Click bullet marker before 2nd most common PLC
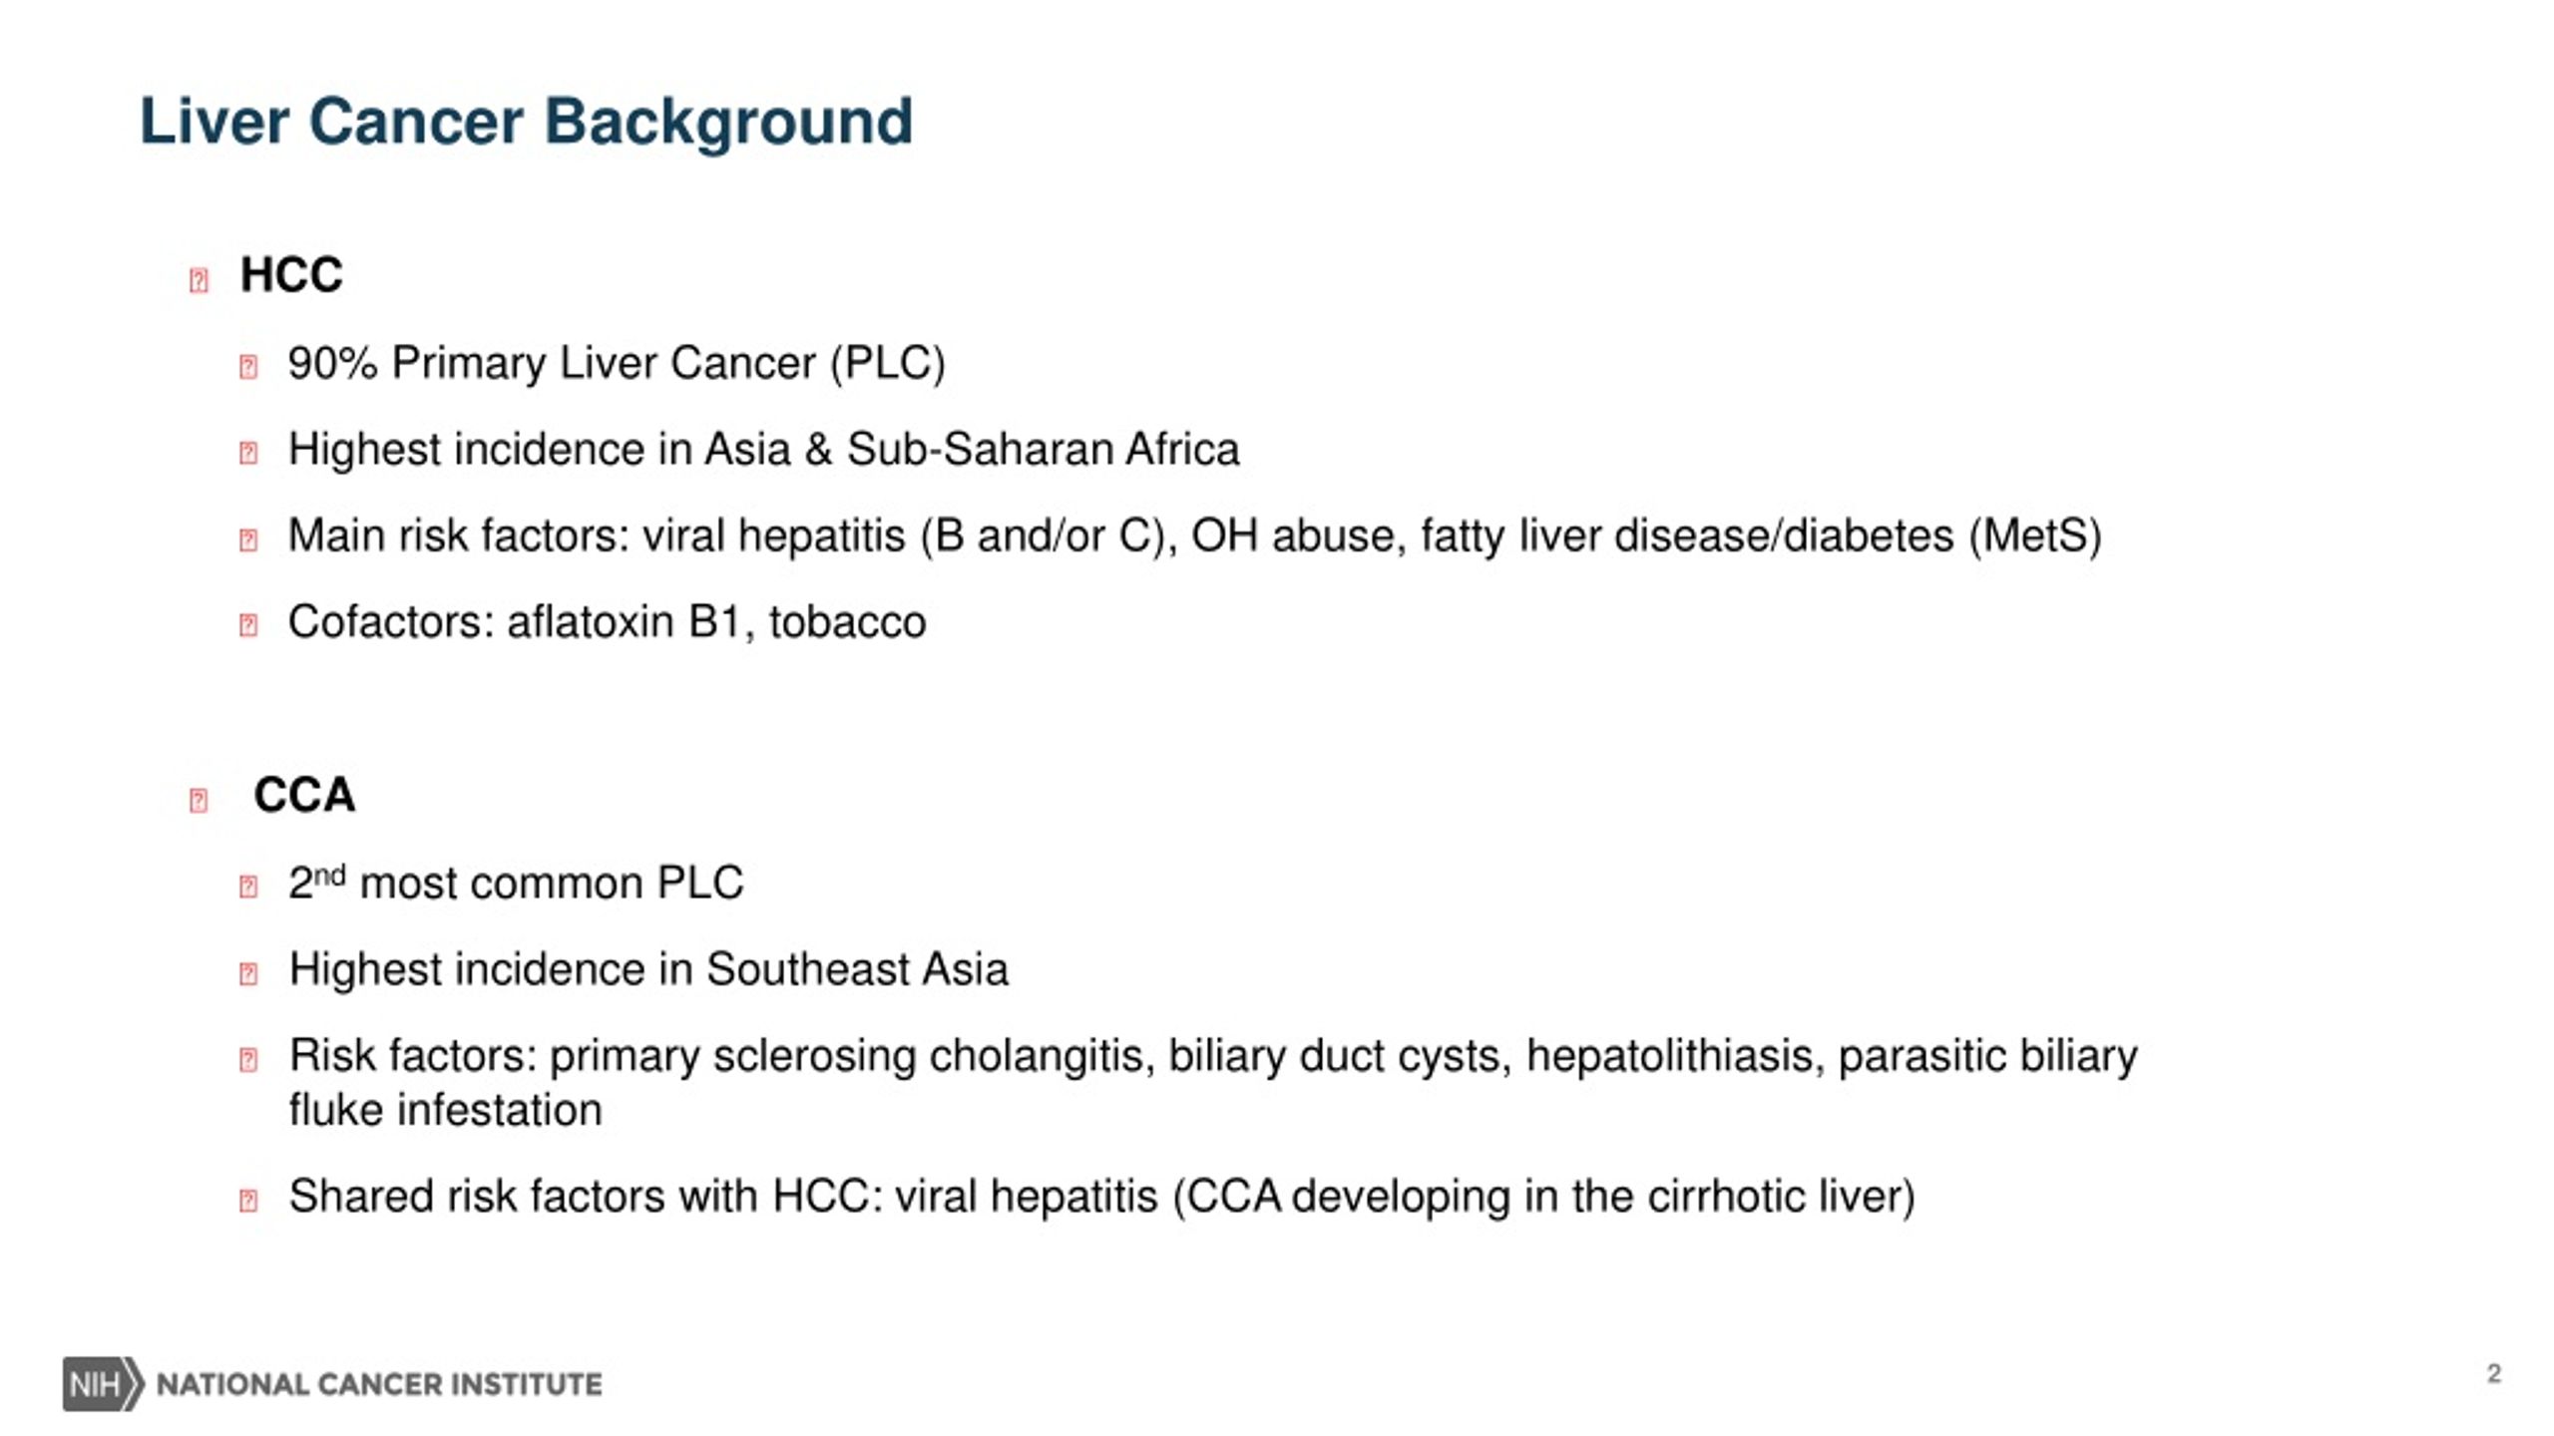The width and height of the screenshot is (2554, 1436). (x=248, y=887)
